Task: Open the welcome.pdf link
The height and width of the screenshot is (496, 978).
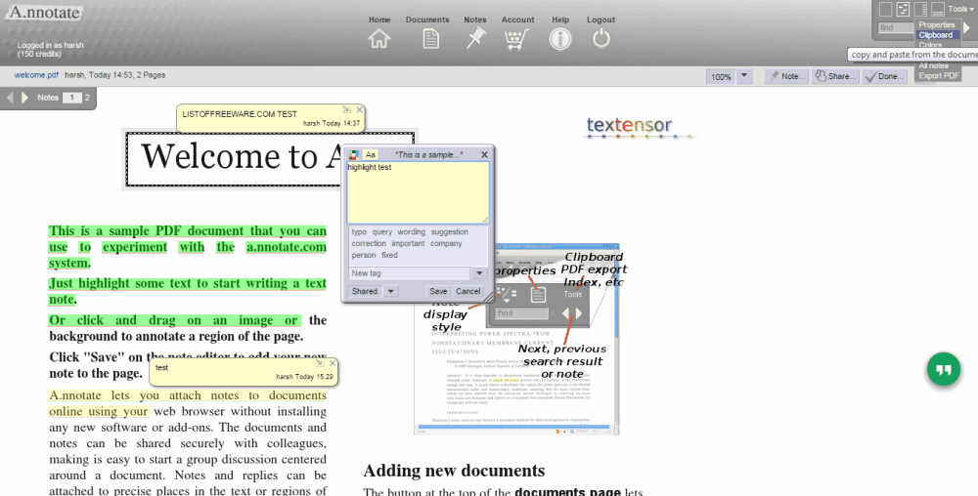Action: click(36, 74)
